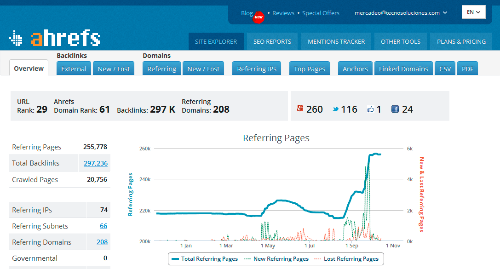Click the red NEW badge next to Blog
The image size is (500, 269).
coord(259,17)
